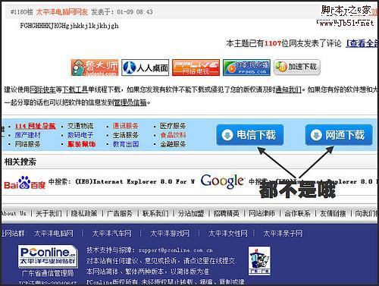The width and height of the screenshot is (379, 286).
Task: Click the PPLive 网络电视 banner
Action: click(x=196, y=68)
